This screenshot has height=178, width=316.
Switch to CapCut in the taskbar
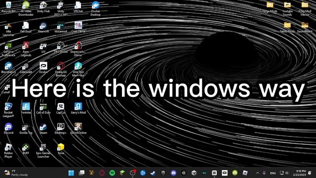coord(214,173)
